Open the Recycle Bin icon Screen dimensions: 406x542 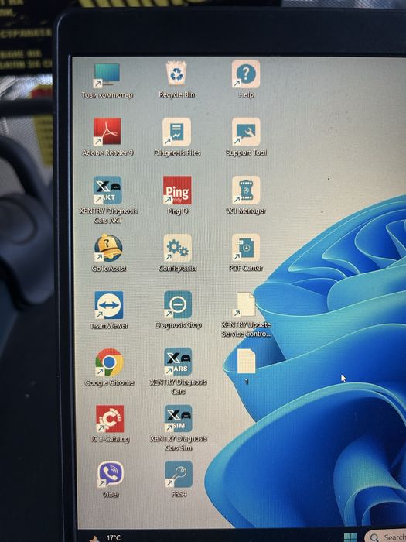176,74
